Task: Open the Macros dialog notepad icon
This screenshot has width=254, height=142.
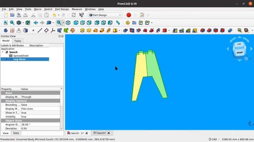Action: (142, 15)
